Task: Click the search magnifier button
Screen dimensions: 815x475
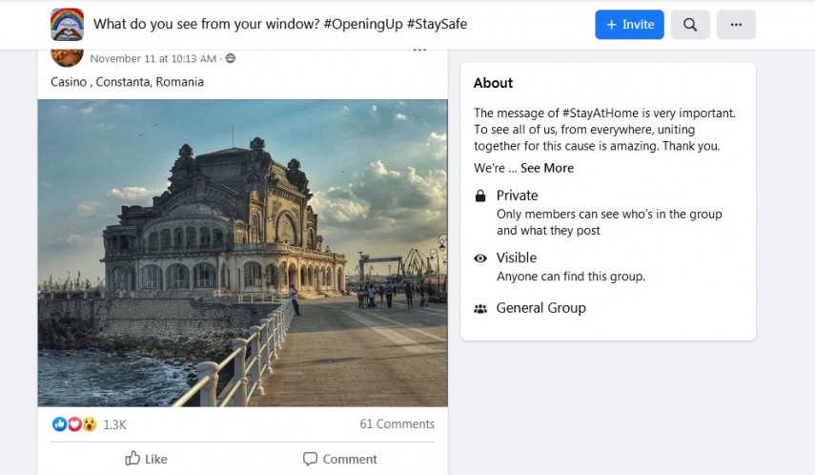Action: click(690, 25)
